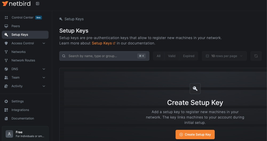Click the NetBird logo in header
This screenshot has height=141, width=267.
pyautogui.click(x=16, y=4)
